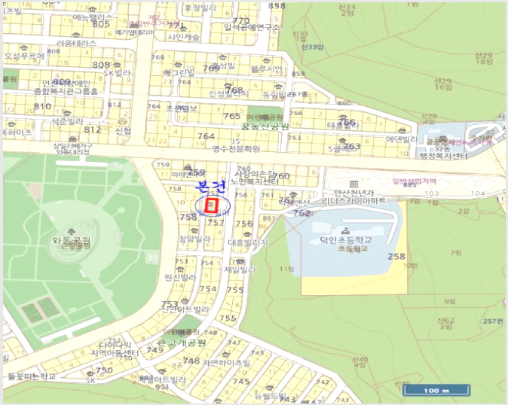Click the 행정복지센터 label
This screenshot has width=508, height=405.
click(443, 157)
